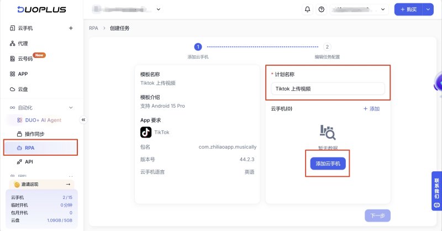Image resolution: width=442 pixels, height=231 pixels.
Task: Expand the 购买 button dropdown arrow
Action: tap(428, 9)
